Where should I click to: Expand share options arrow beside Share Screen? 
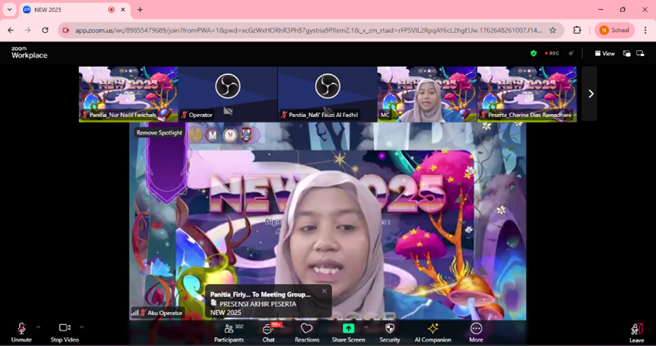(x=365, y=327)
